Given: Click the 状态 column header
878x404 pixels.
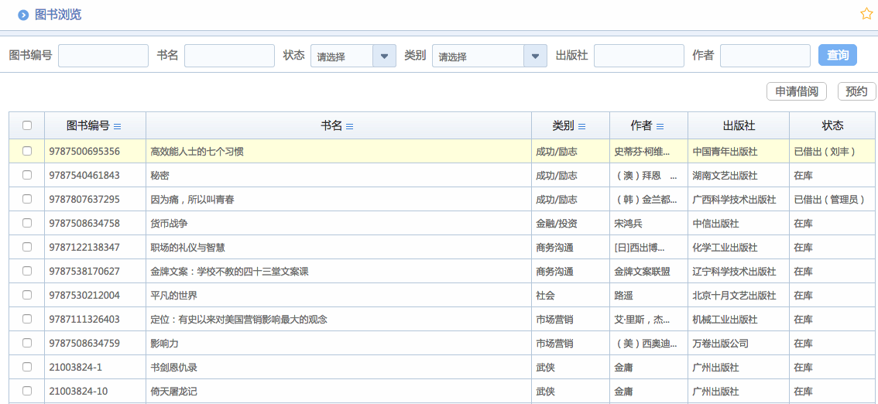Looking at the screenshot, I should point(832,125).
